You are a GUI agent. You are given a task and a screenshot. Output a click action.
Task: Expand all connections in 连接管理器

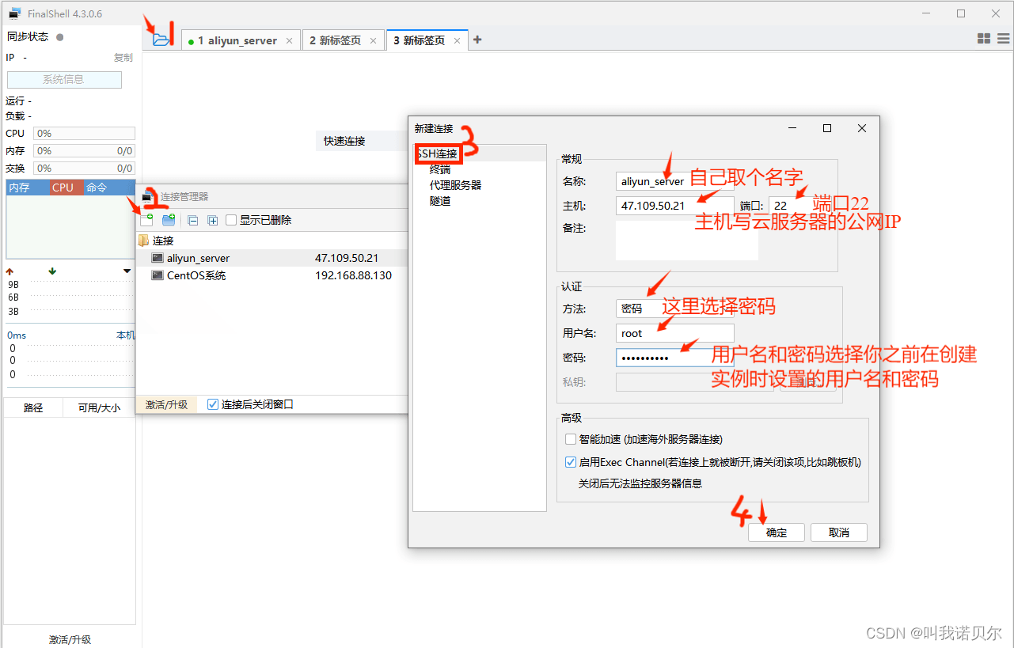pyautogui.click(x=212, y=221)
